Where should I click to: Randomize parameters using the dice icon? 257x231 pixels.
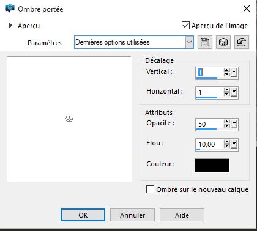click(x=223, y=42)
